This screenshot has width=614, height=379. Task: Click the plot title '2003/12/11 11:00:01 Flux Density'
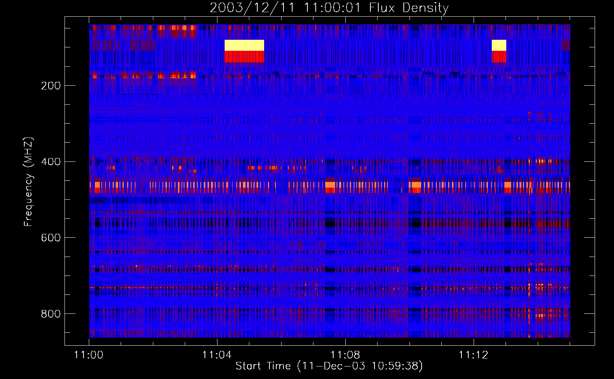[x=329, y=8]
